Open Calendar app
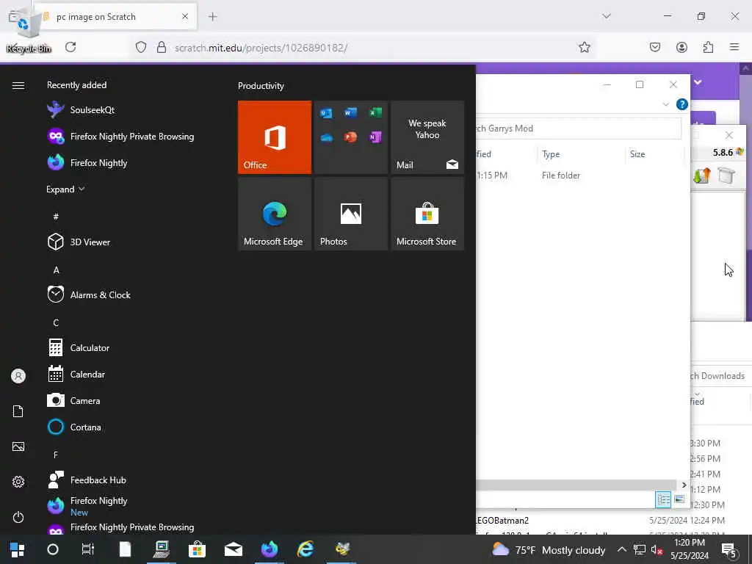 pos(76,374)
